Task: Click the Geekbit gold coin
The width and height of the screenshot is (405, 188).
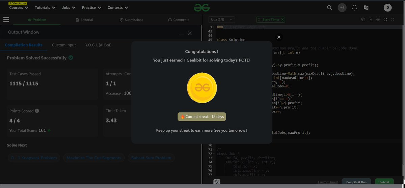Action: pos(202,87)
